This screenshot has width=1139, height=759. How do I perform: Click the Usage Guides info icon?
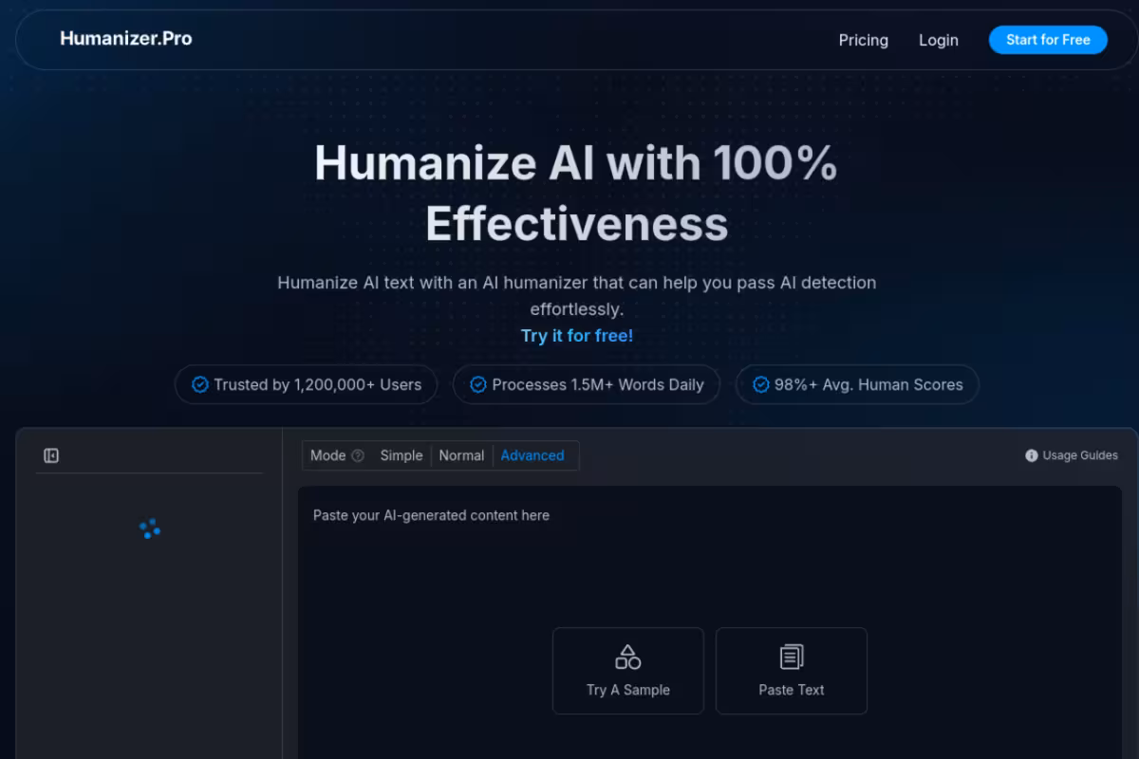(x=1032, y=455)
